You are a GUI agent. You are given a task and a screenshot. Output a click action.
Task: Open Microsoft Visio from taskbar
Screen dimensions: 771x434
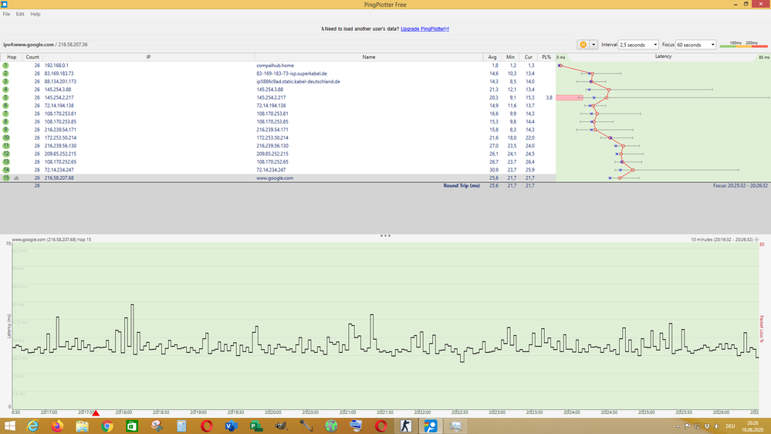click(x=231, y=426)
